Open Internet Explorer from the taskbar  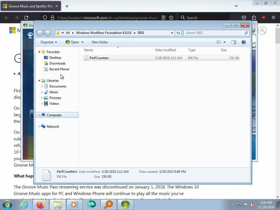point(24,205)
